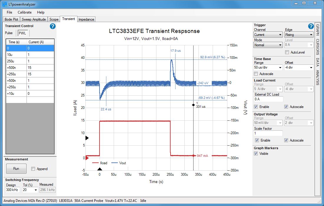Check the Append measurement option

click(x=33, y=169)
